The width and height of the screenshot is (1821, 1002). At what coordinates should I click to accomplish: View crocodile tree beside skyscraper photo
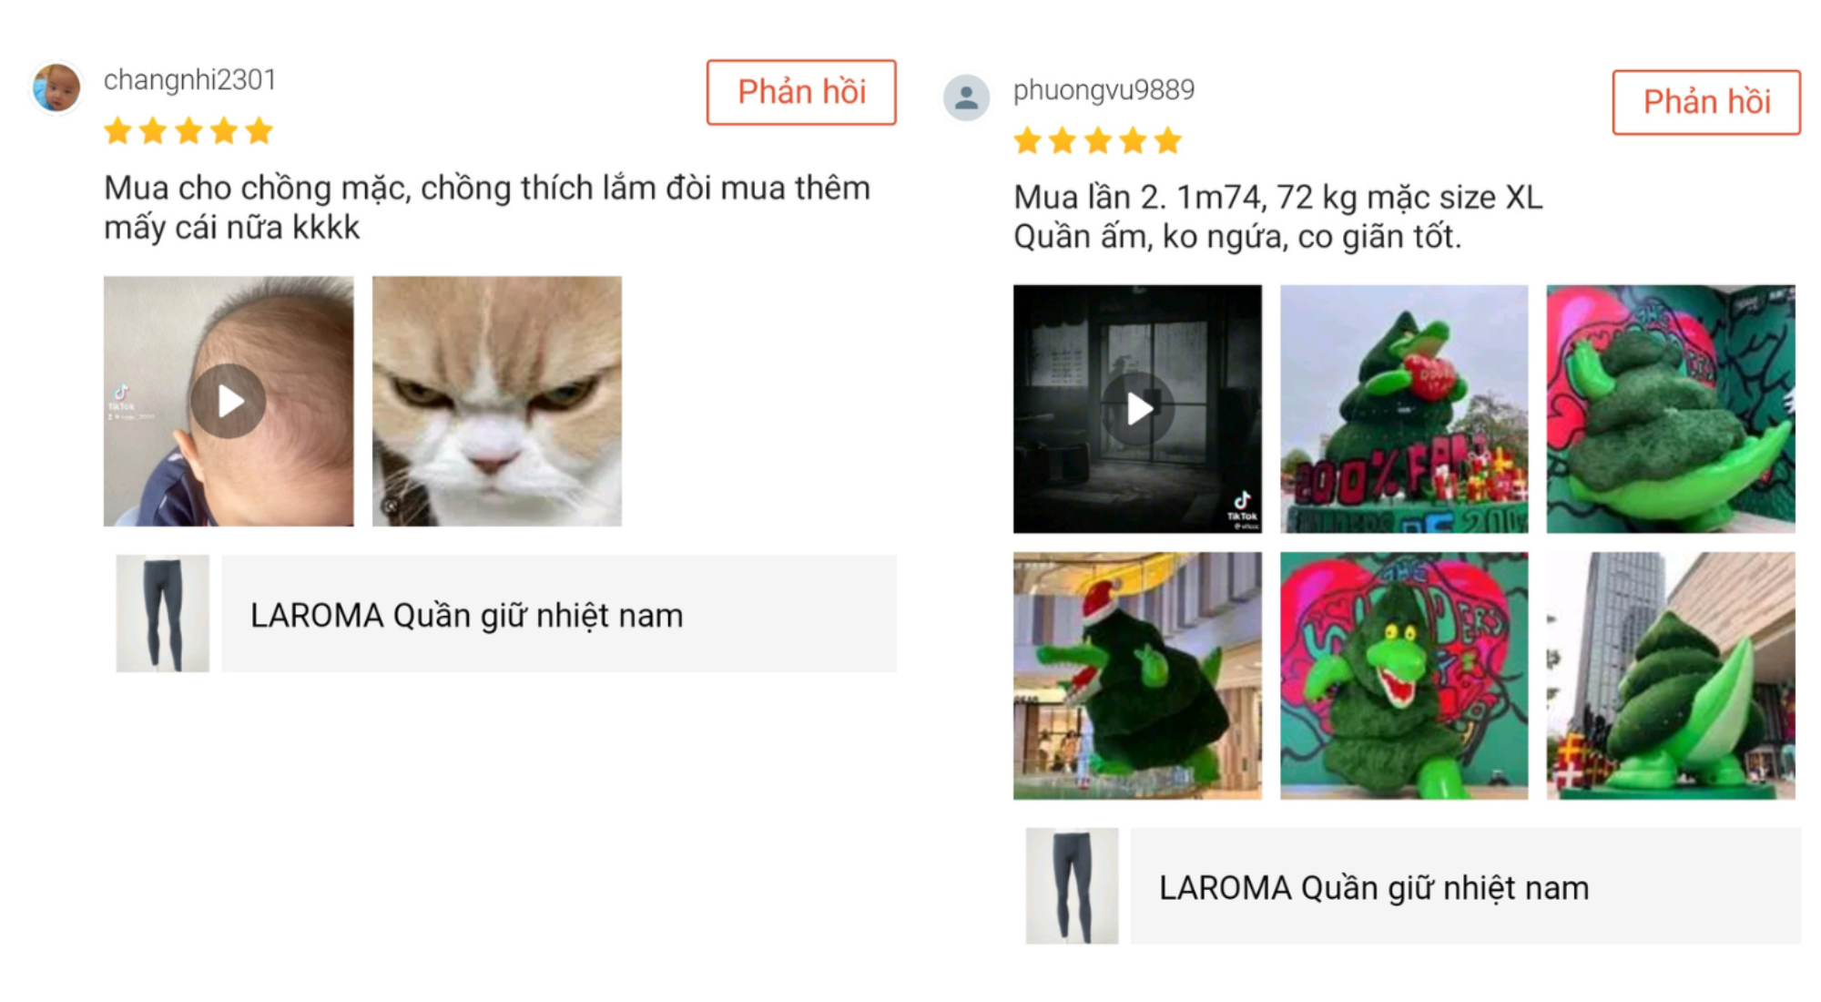(1671, 676)
